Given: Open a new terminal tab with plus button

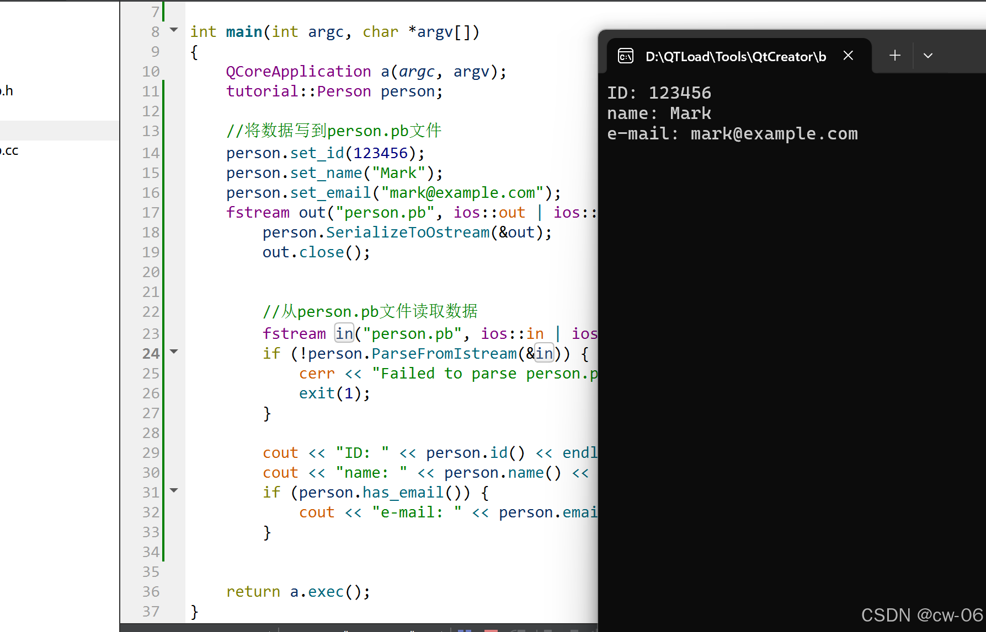Looking at the screenshot, I should (895, 55).
